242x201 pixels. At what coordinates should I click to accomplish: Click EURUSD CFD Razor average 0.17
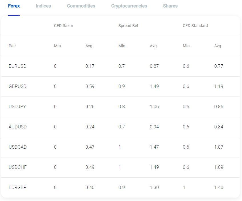coord(90,66)
